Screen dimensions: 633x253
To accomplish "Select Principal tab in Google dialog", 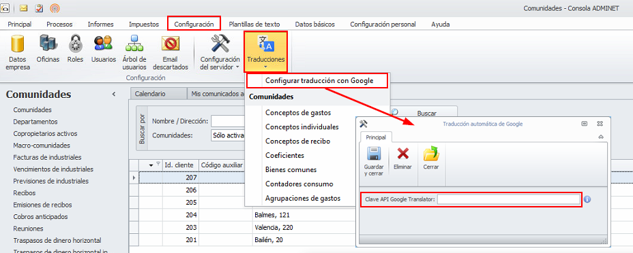I will click(x=375, y=137).
